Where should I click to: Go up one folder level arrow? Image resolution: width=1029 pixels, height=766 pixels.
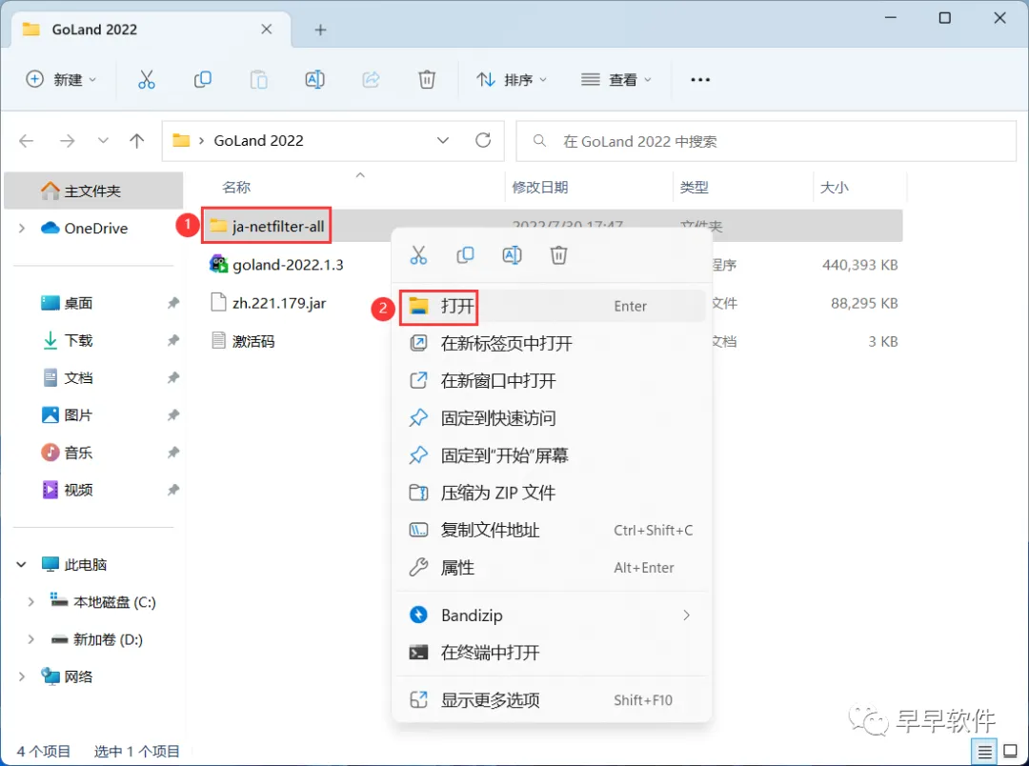click(136, 140)
